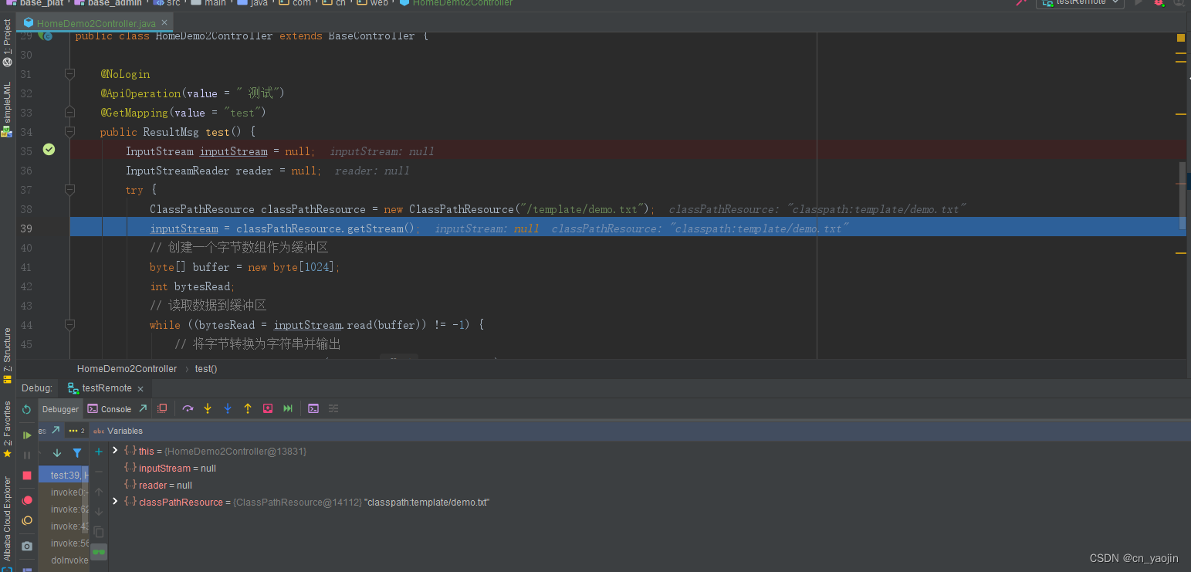Open View Breakpoints via red circle icon
This screenshot has height=572, width=1191.
tap(26, 500)
